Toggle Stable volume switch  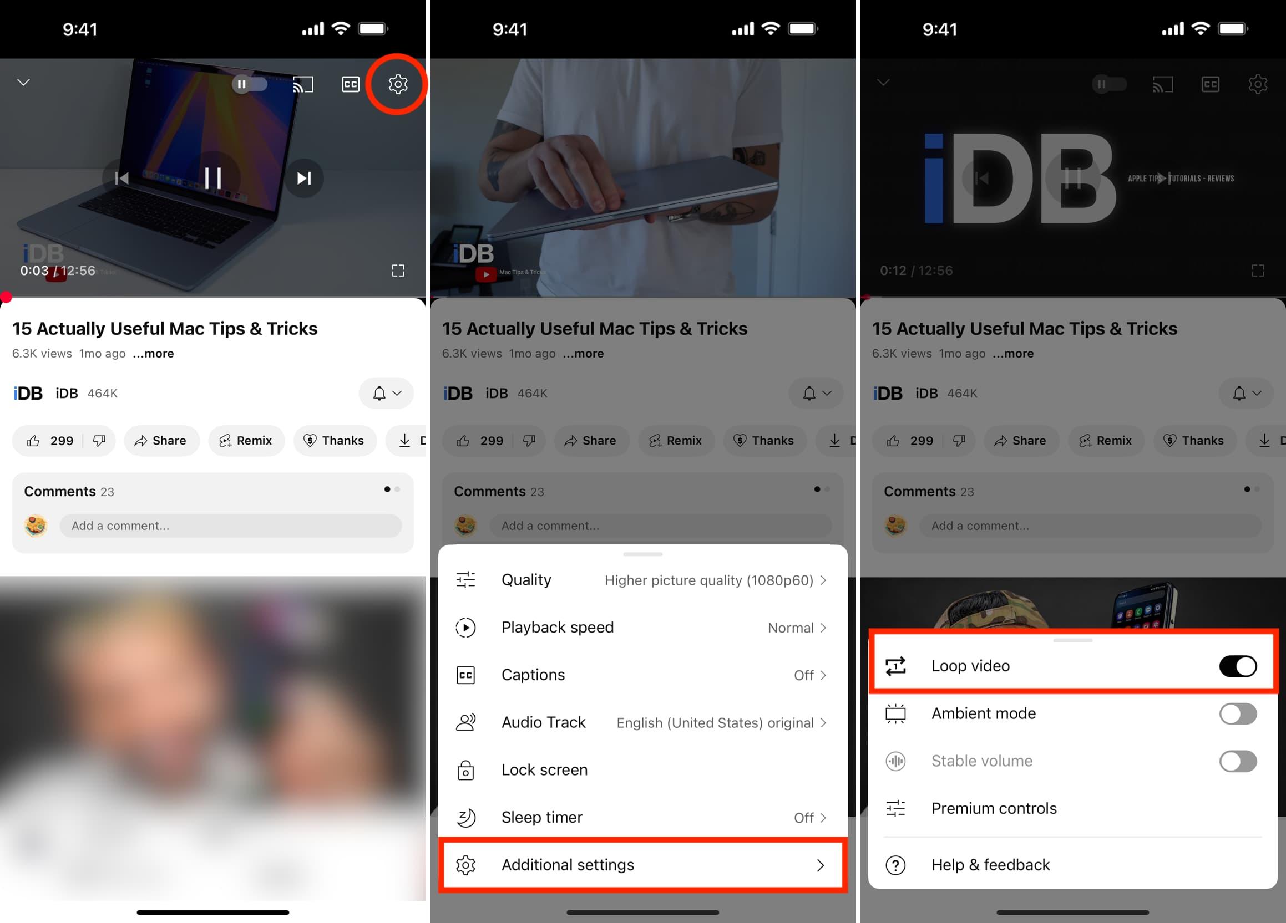(x=1238, y=762)
